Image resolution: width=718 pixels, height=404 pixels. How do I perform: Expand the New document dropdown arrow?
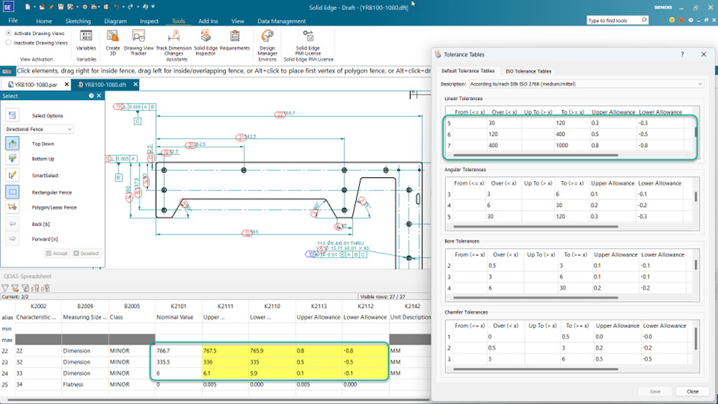click(x=34, y=7)
